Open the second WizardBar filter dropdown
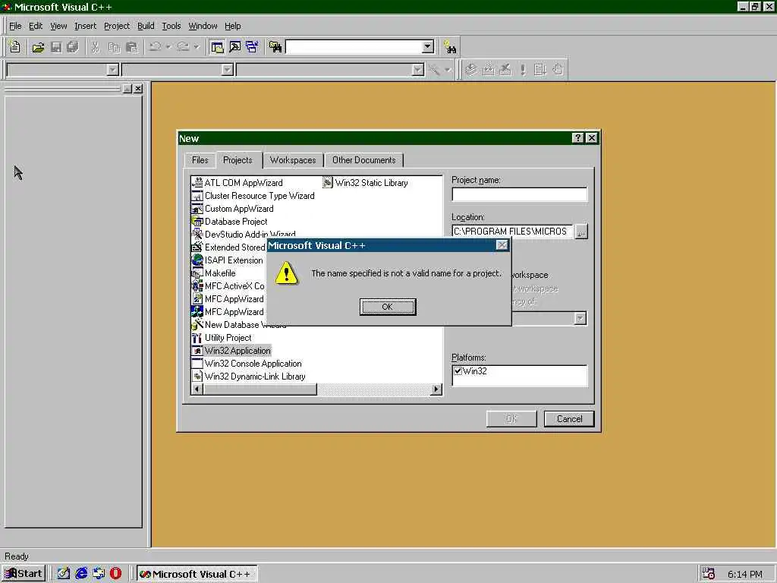This screenshot has width=777, height=583. tap(228, 70)
